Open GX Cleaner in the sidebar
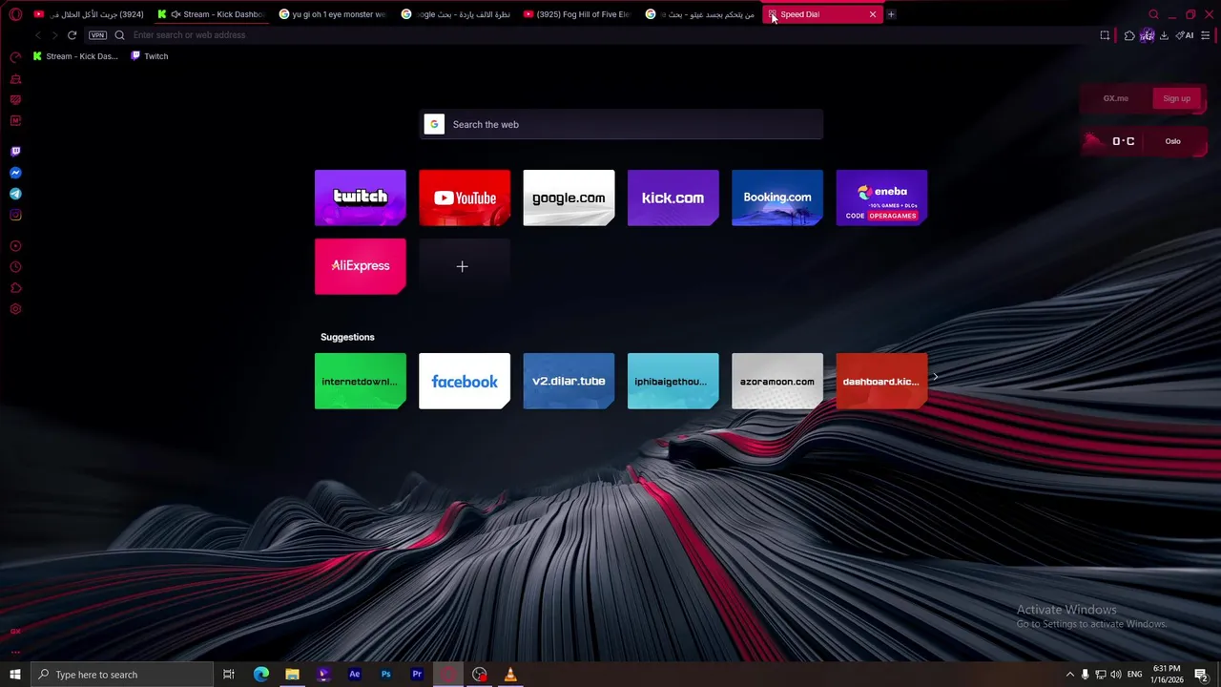The height and width of the screenshot is (687, 1221). tap(15, 78)
